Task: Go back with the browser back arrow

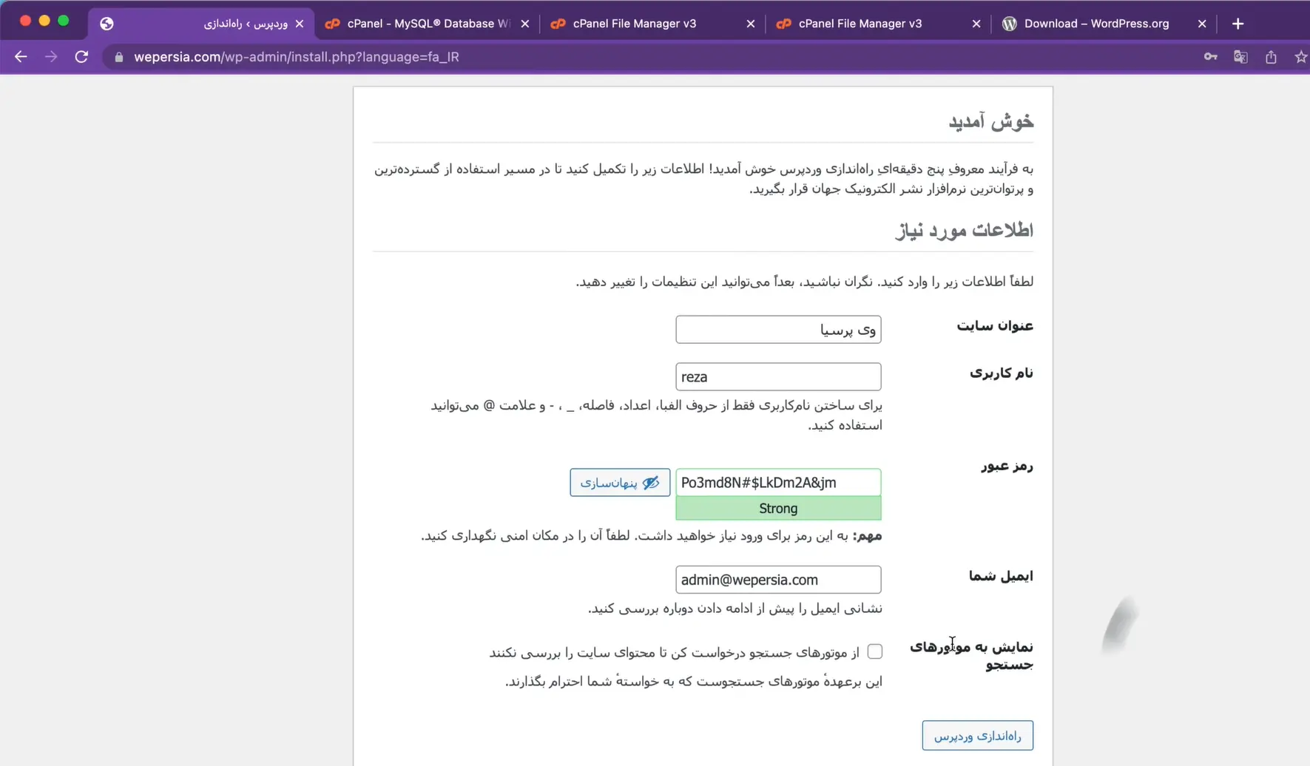Action: (21, 57)
